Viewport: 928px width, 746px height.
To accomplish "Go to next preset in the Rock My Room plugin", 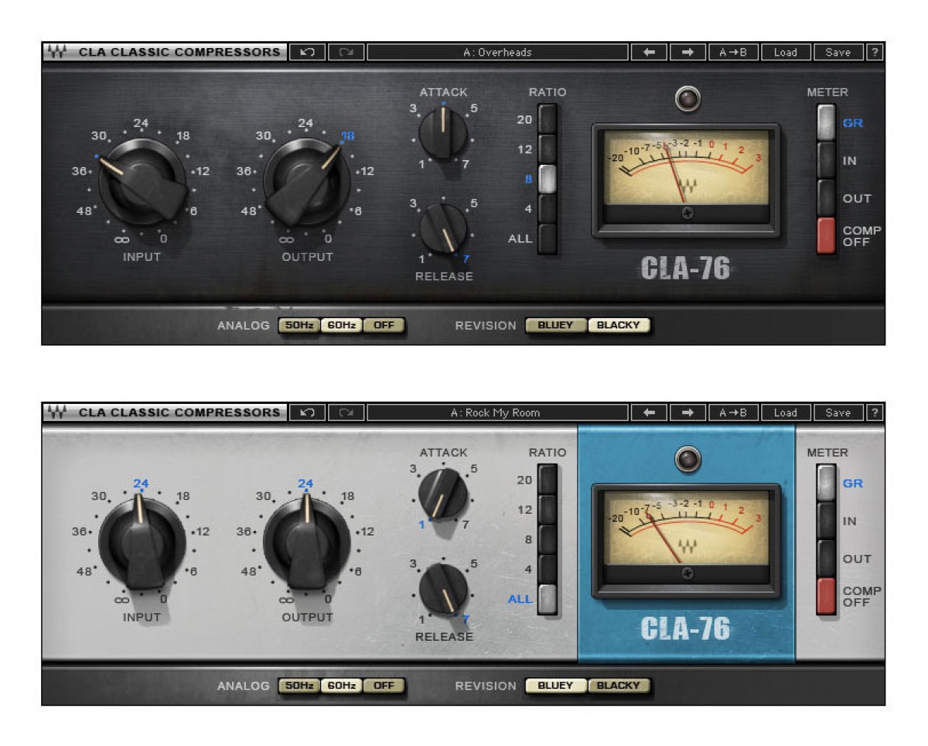I will (x=687, y=413).
